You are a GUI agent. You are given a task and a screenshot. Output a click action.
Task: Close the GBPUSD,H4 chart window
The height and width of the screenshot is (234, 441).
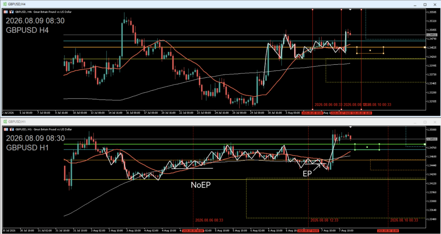click(435, 4)
